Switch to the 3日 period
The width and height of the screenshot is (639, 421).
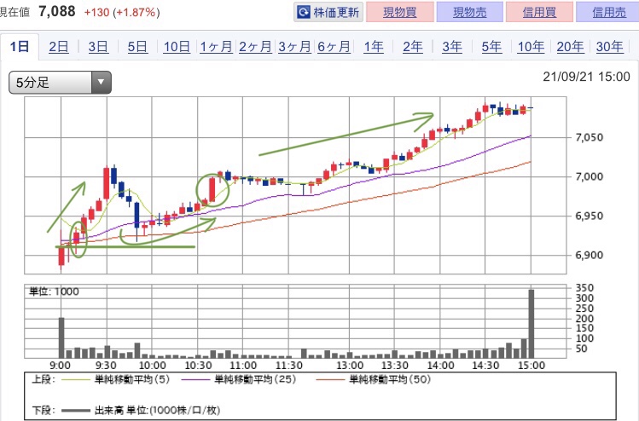98,47
